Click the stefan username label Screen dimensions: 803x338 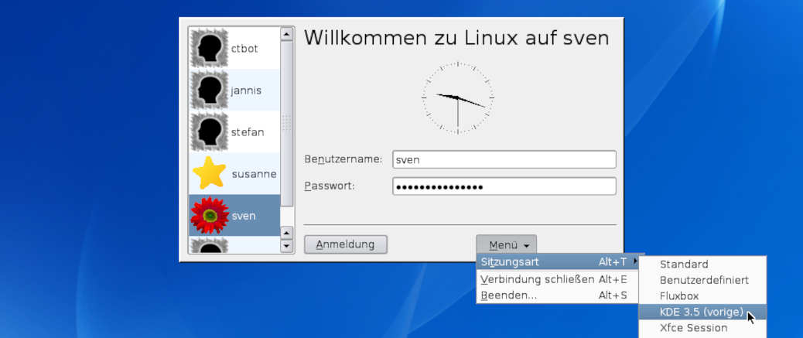248,132
